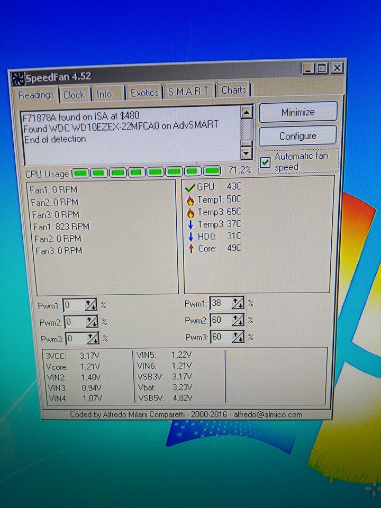Click the left Pwm2 value field
Viewport: 381px width, 508px height.
[x=76, y=322]
